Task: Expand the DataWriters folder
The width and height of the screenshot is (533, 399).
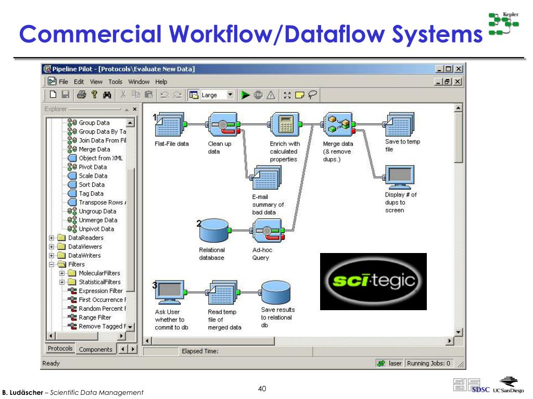Action: coord(52,256)
